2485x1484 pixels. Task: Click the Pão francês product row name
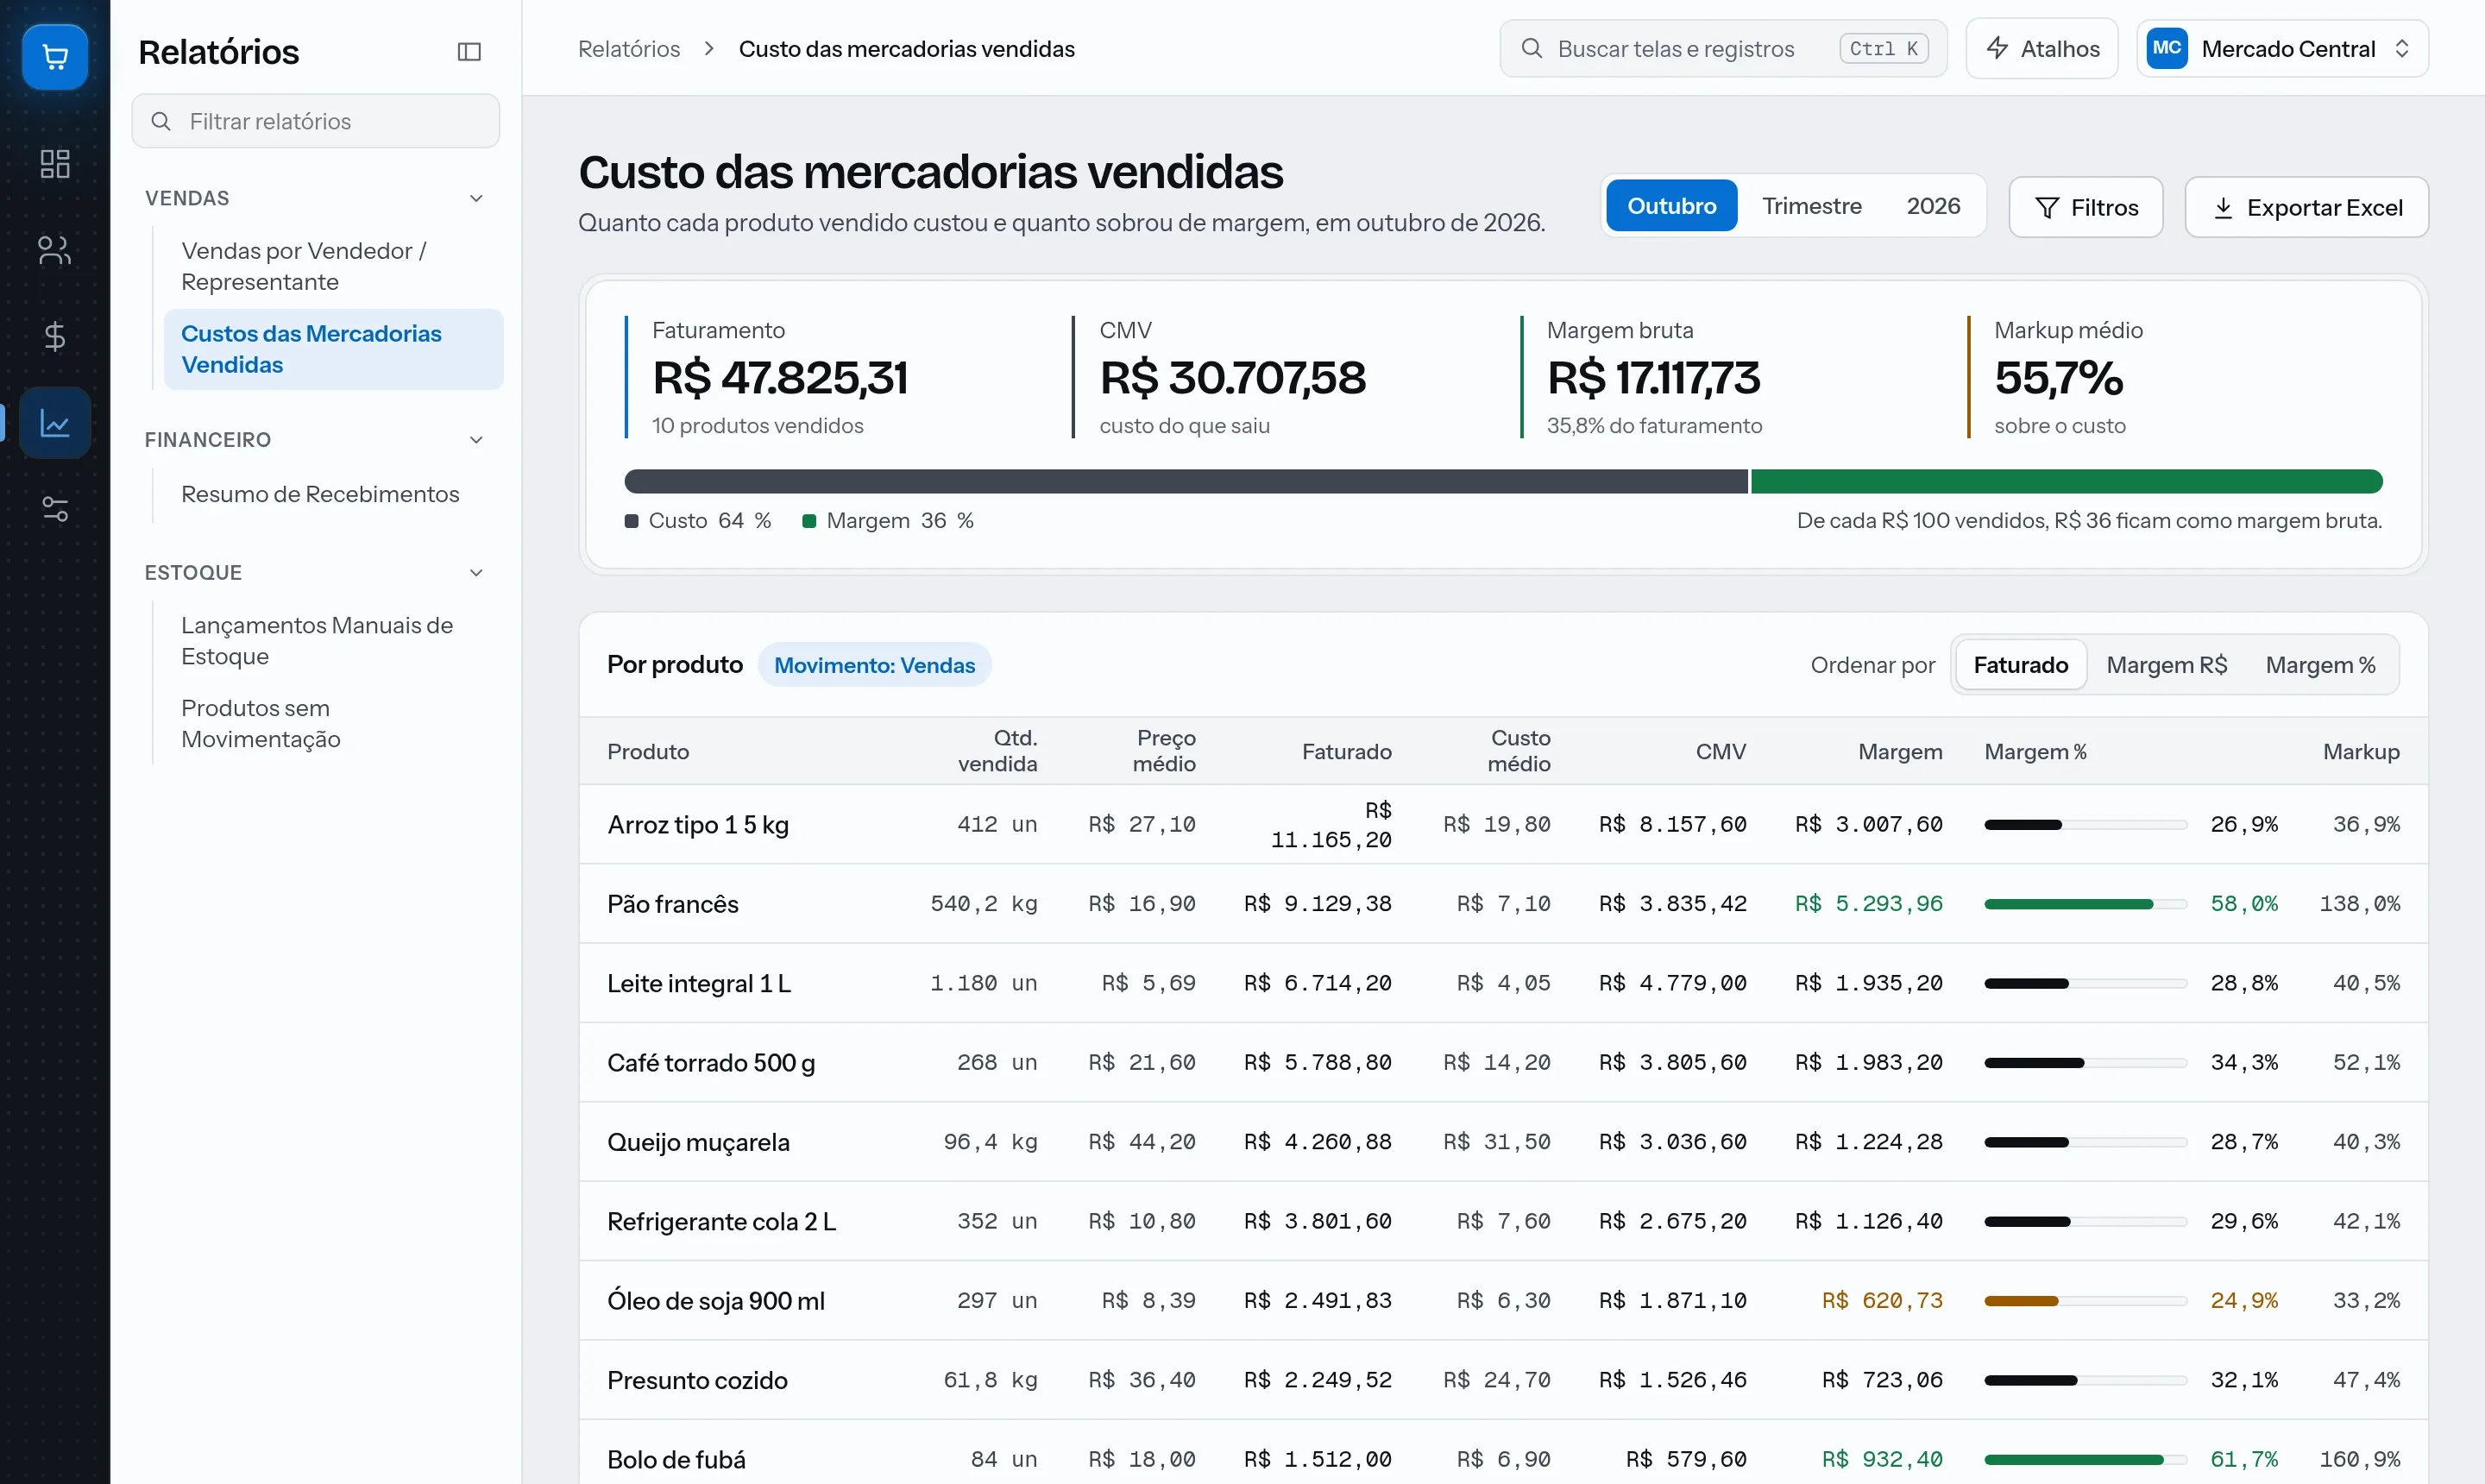(x=673, y=904)
